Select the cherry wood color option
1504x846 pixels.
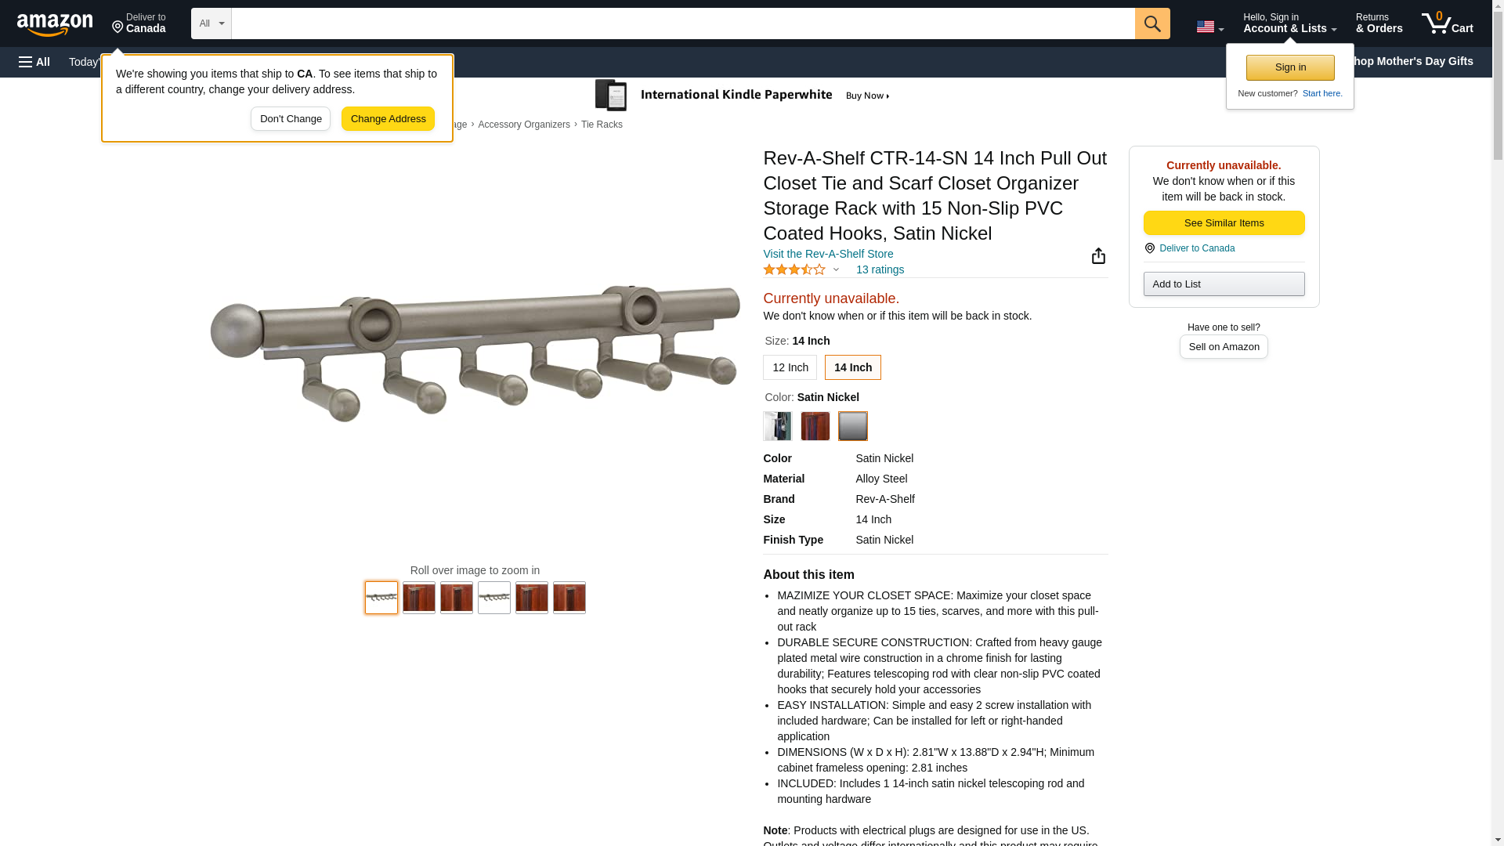[815, 426]
